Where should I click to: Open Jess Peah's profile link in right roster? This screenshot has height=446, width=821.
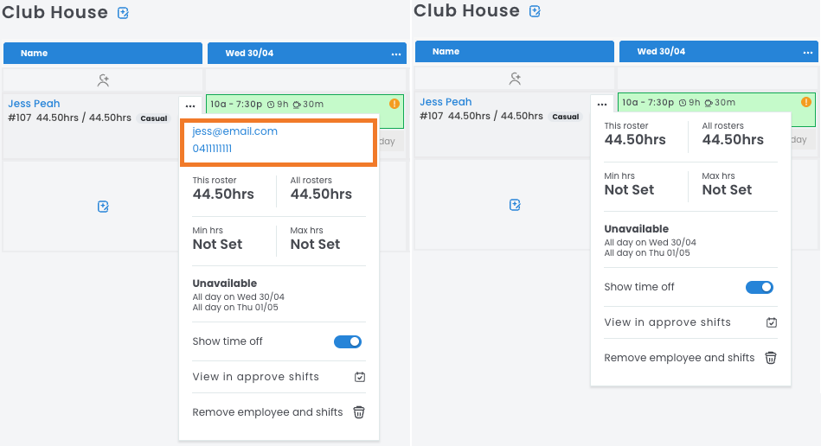[x=446, y=102]
